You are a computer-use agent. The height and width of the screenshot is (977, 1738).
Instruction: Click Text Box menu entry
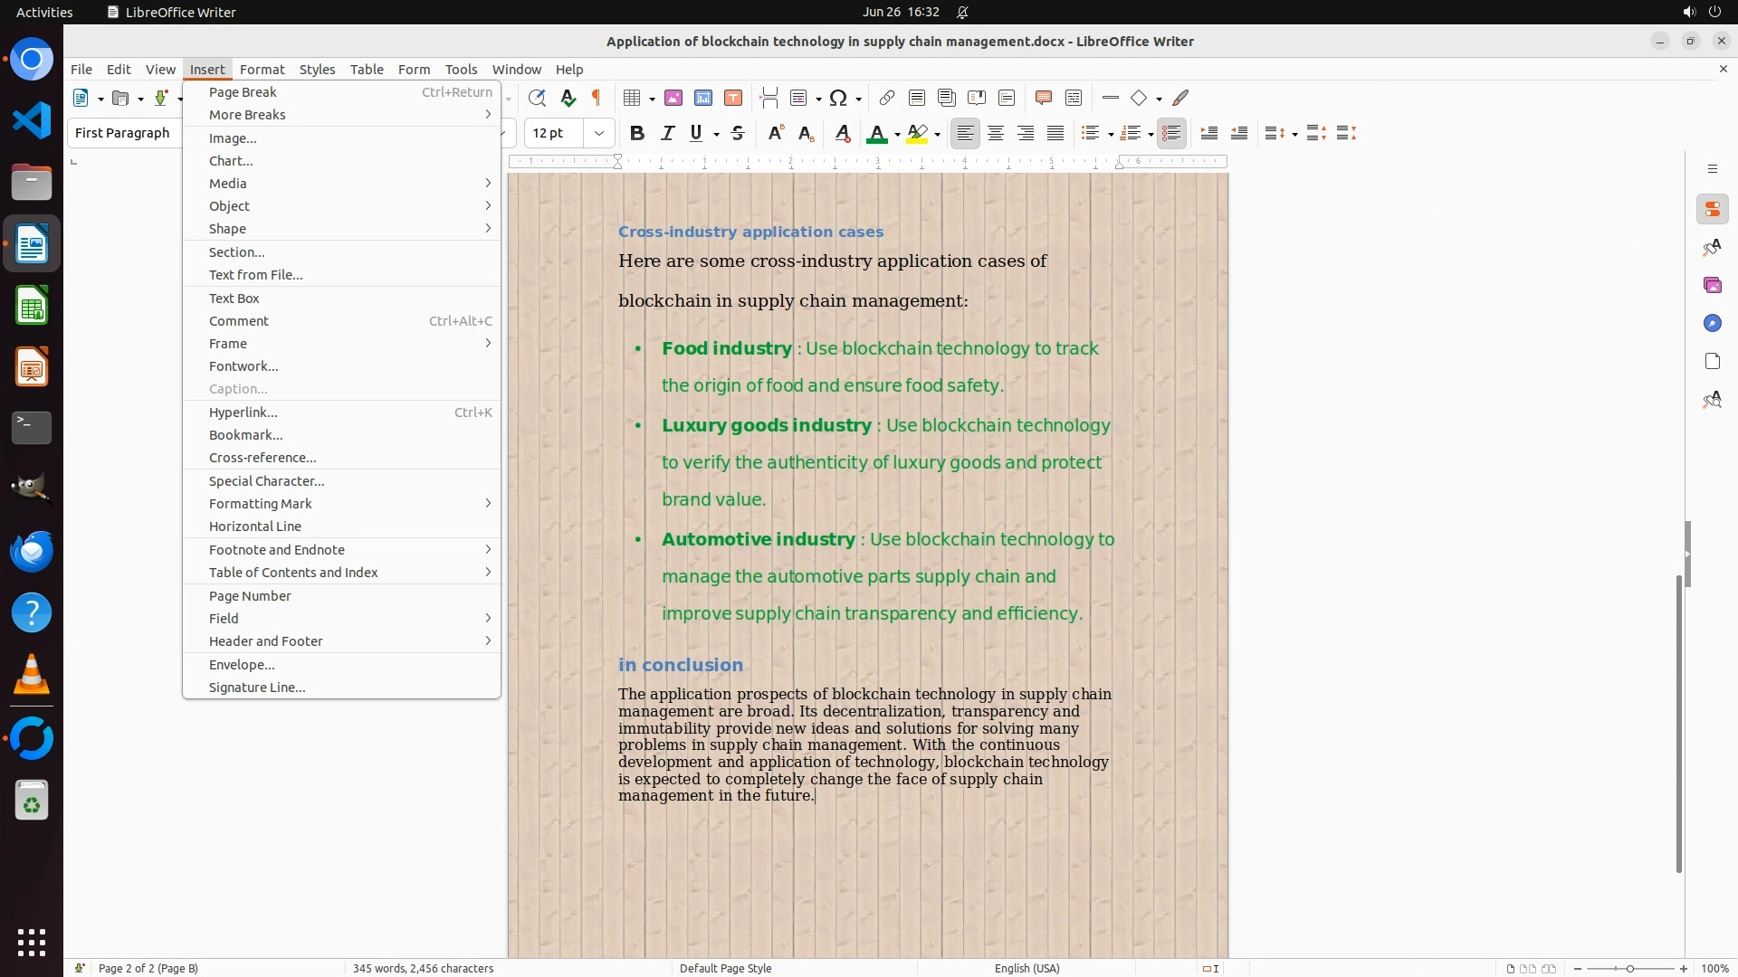click(234, 299)
